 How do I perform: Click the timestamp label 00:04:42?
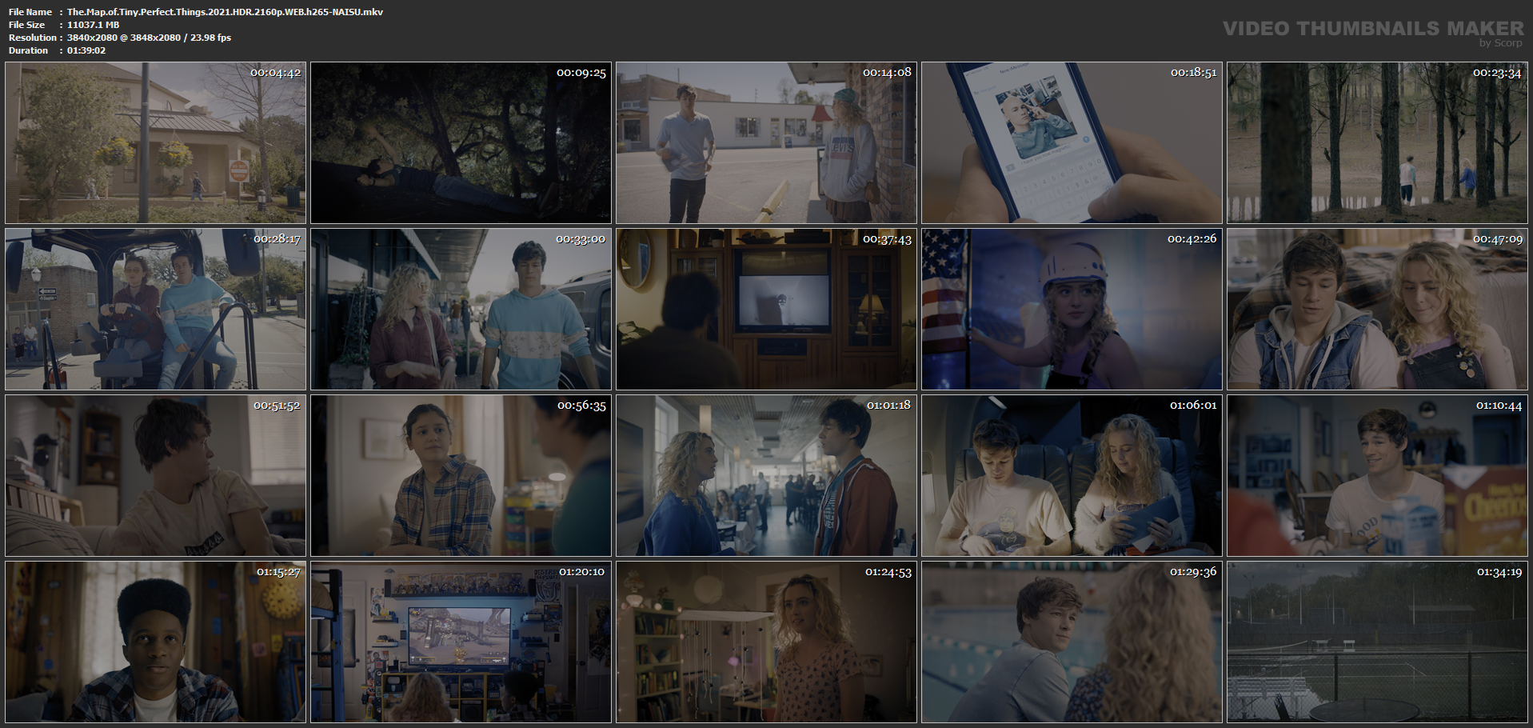[276, 73]
